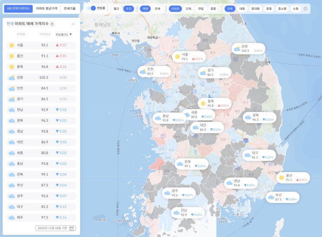Select 서울 sun icon in list
The image size is (322, 237).
pos(12,45)
